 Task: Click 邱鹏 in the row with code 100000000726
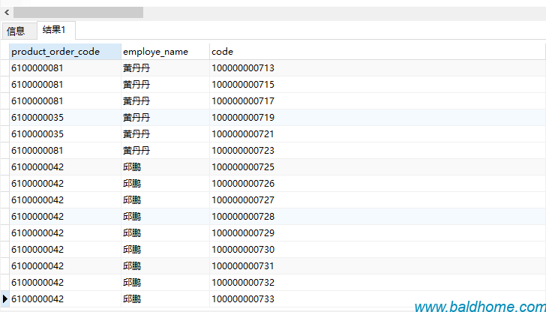(132, 184)
